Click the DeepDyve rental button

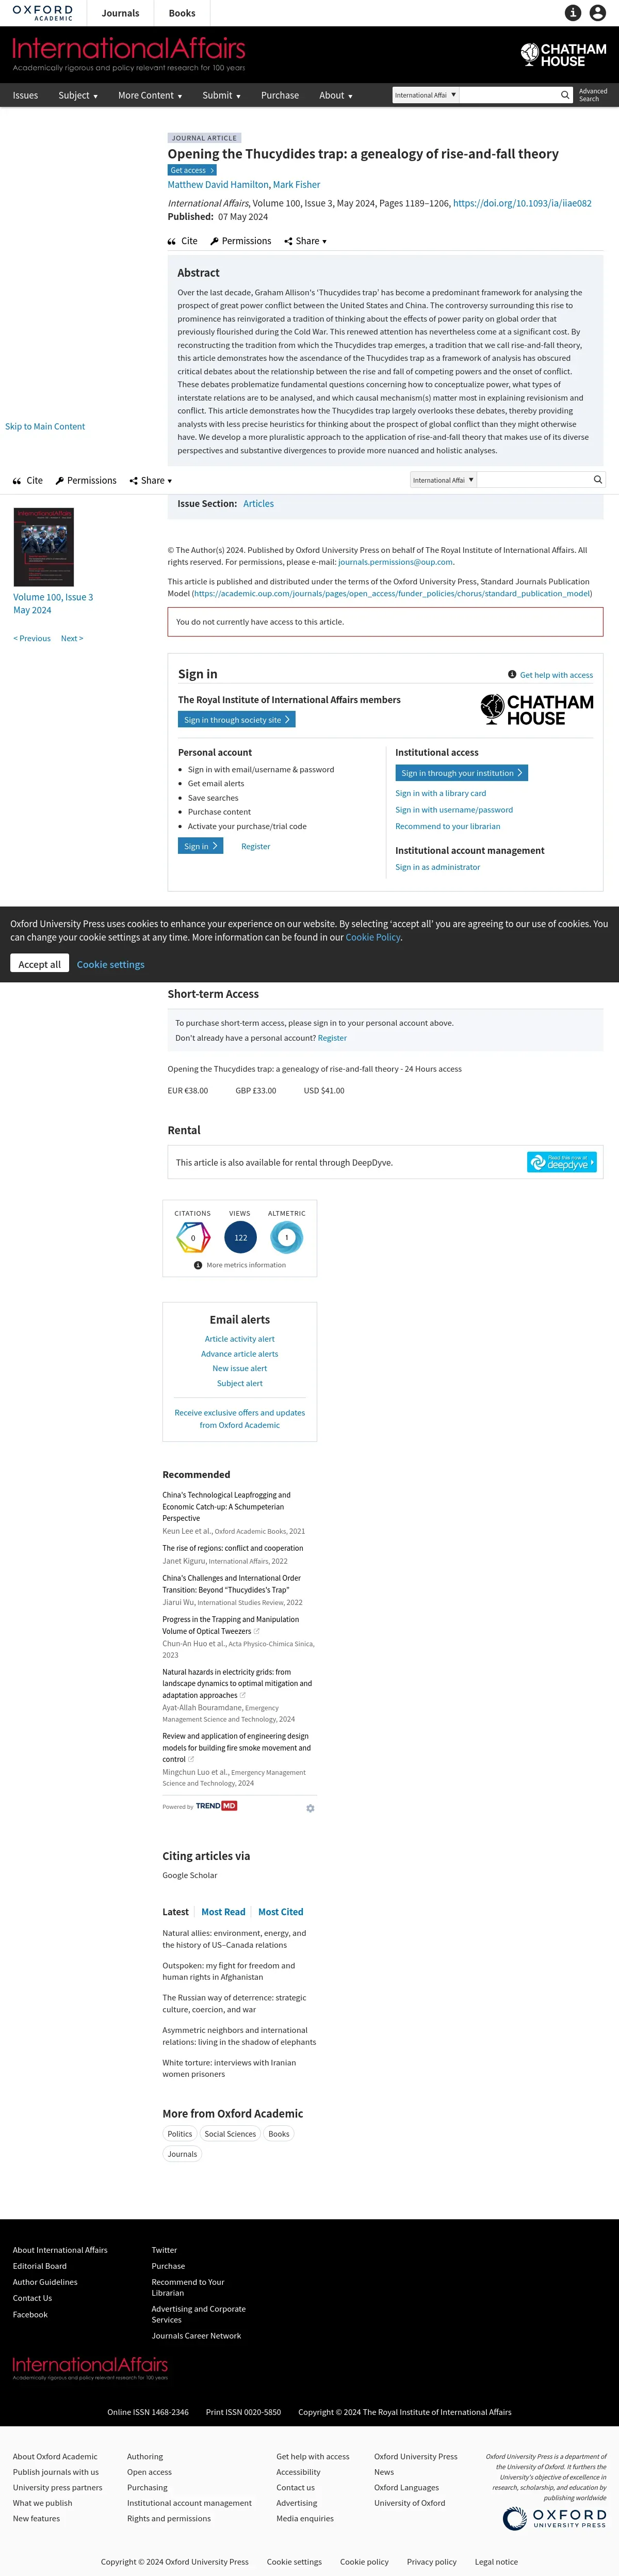pos(561,1162)
